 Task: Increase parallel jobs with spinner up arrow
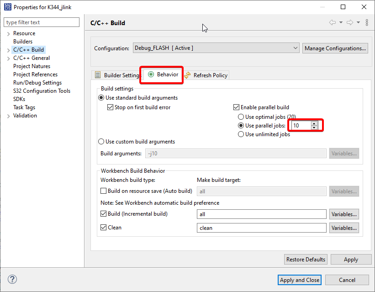click(x=314, y=123)
